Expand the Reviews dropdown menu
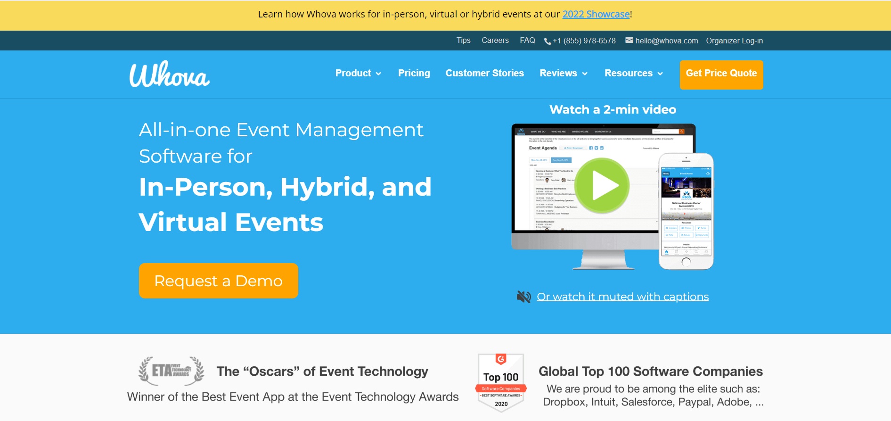The height and width of the screenshot is (421, 891). 563,73
